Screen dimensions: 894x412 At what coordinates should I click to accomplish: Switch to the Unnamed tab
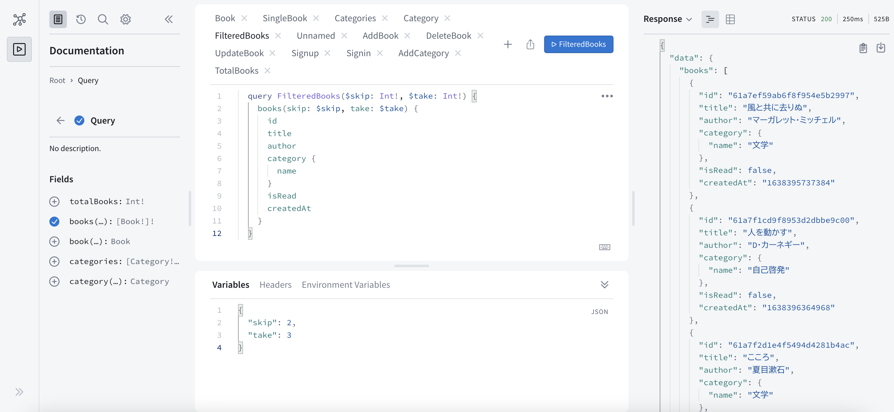pyautogui.click(x=316, y=35)
